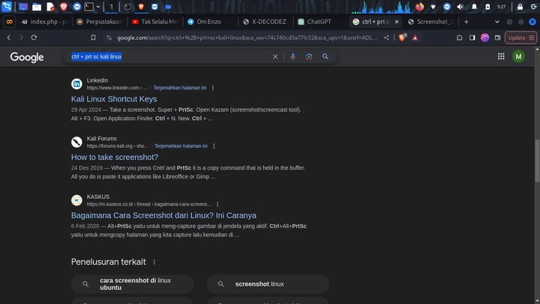Open more options for LinkedIn result
This screenshot has width=540, height=304.
click(x=213, y=88)
